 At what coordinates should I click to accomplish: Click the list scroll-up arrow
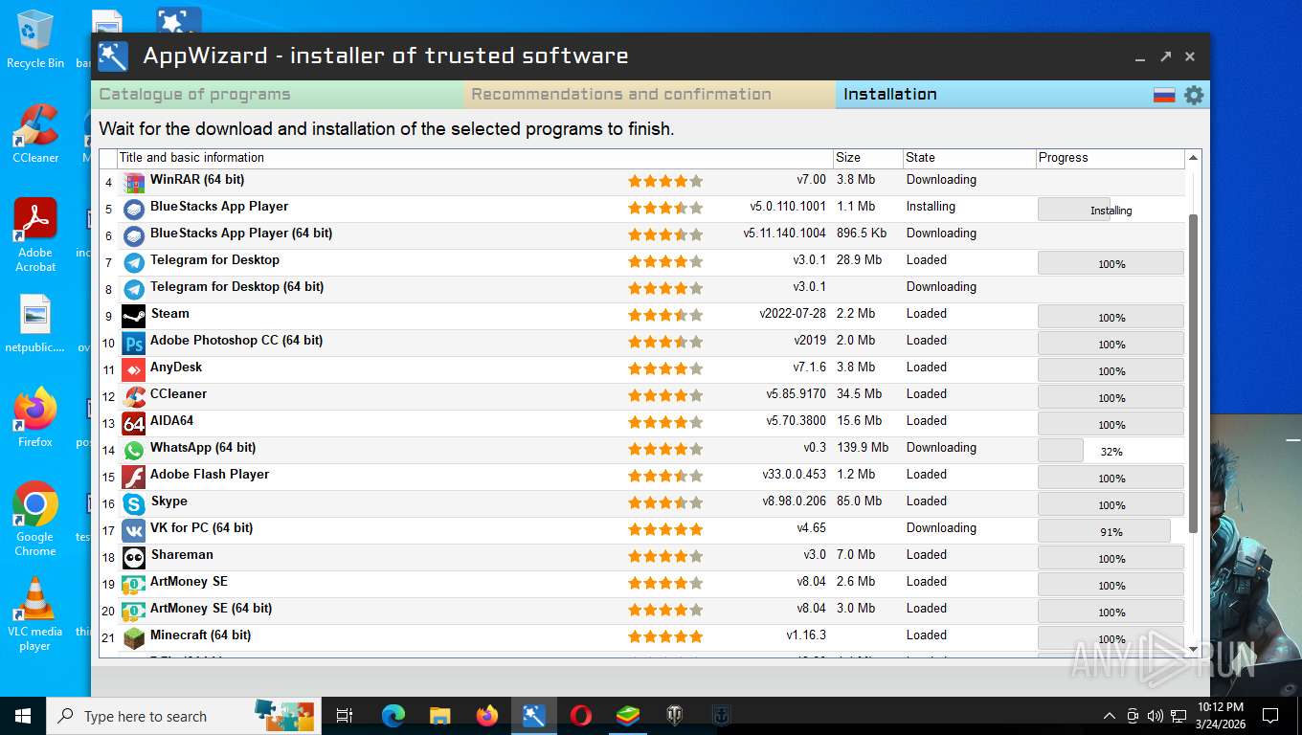coord(1193,158)
